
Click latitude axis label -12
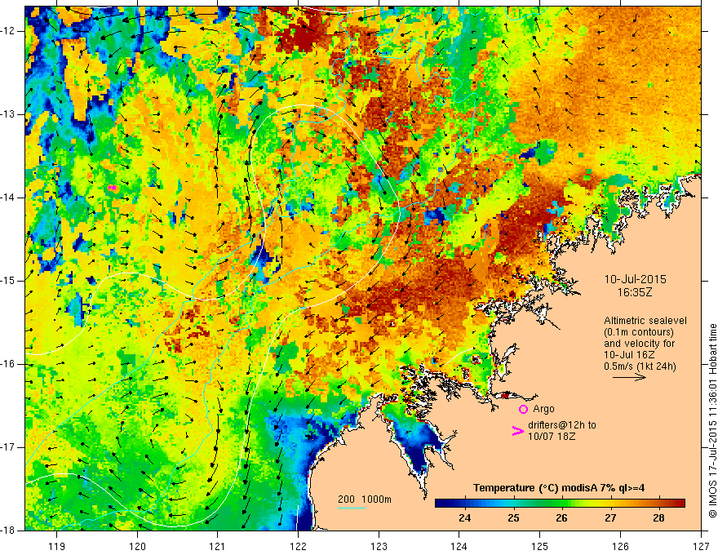tap(9, 31)
